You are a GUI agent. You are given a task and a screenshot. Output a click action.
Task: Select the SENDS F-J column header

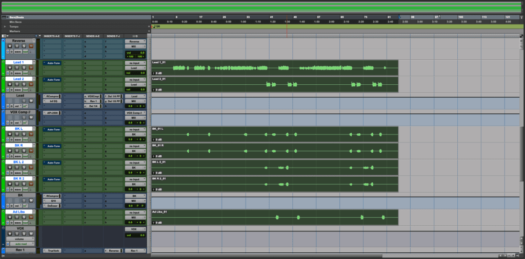point(113,36)
